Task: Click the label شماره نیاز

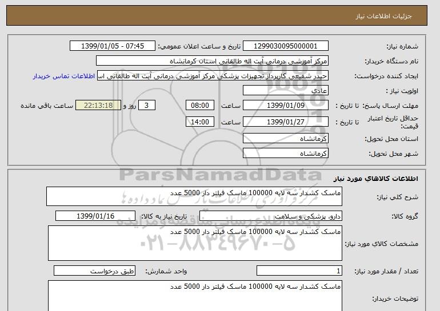Action: point(402,46)
